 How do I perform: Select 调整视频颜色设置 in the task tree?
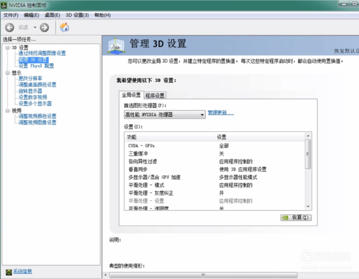37,116
